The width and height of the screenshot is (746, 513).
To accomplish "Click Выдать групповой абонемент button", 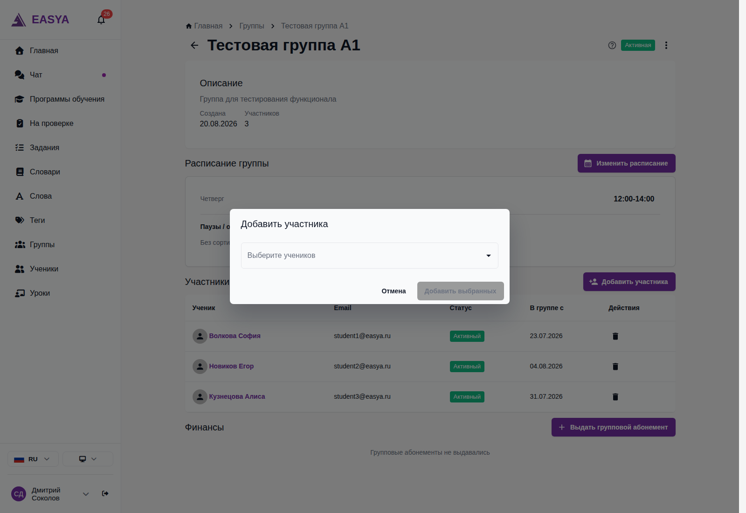I will pyautogui.click(x=613, y=427).
